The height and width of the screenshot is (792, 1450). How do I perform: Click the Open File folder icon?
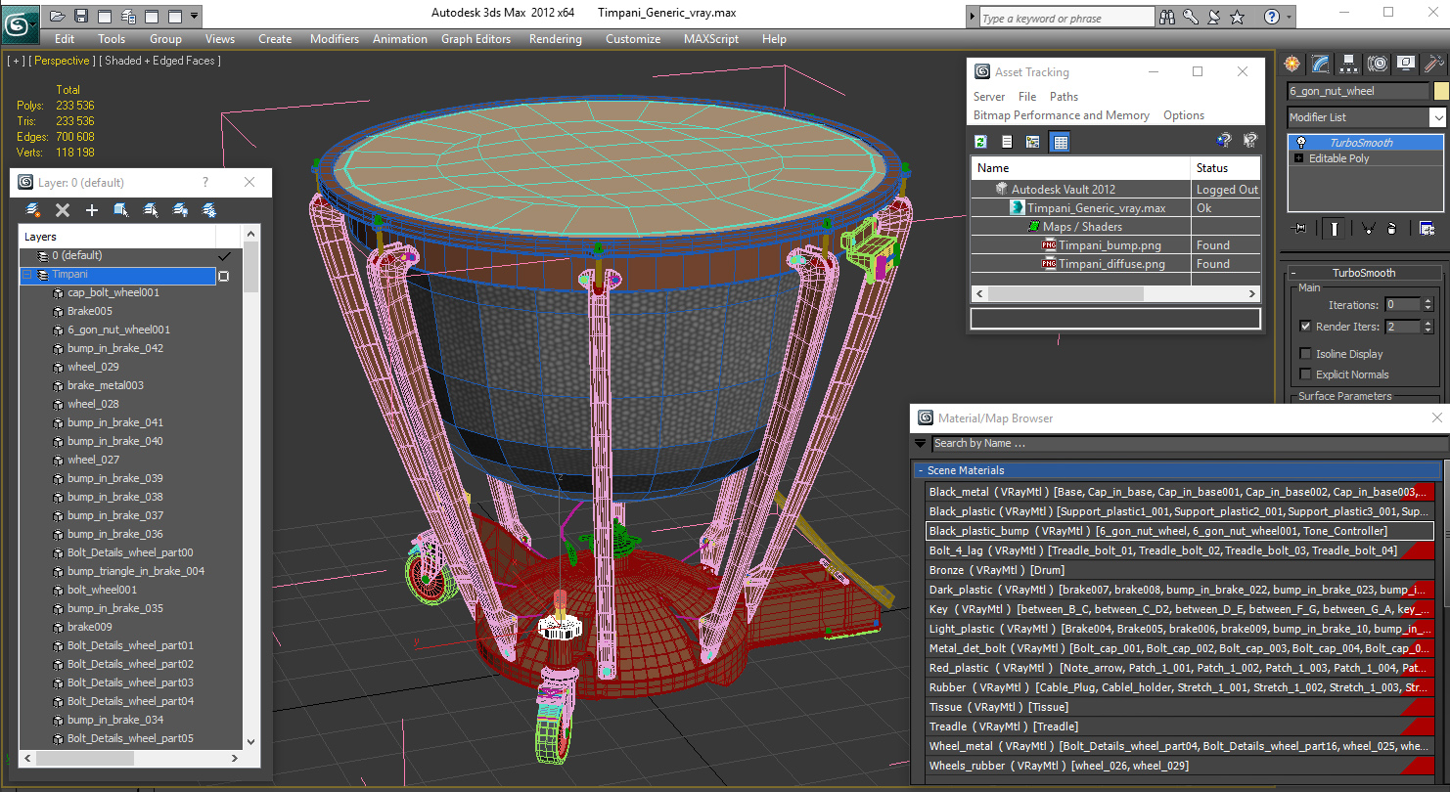(58, 16)
